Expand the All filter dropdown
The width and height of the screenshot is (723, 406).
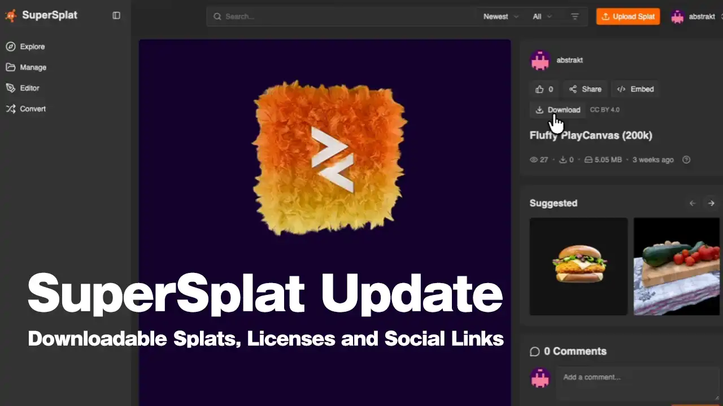[x=542, y=16]
